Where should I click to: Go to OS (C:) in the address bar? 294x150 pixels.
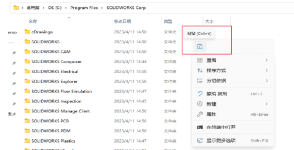[55, 8]
